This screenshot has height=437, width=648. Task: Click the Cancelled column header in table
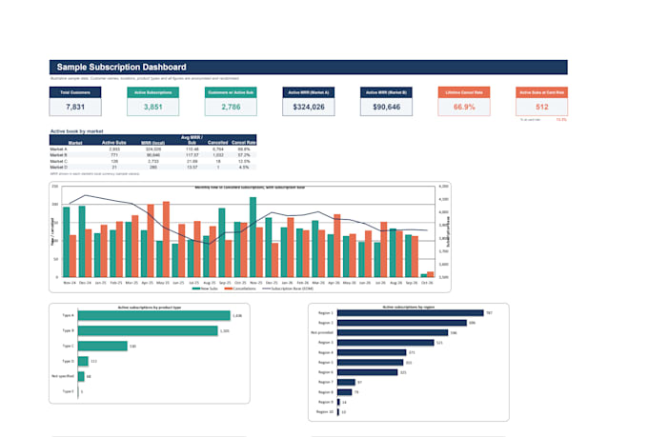[218, 143]
